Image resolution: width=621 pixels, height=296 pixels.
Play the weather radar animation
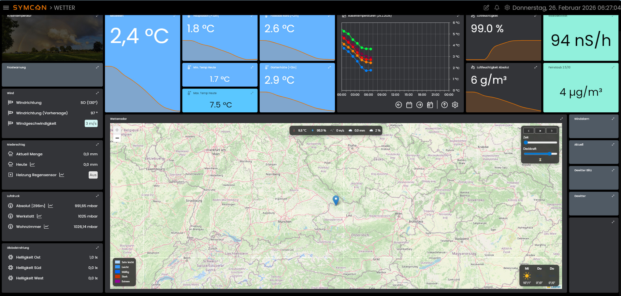tap(540, 131)
